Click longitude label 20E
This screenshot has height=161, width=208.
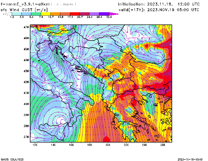pos(108,145)
